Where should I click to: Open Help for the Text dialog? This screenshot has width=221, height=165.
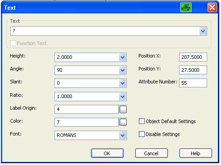[x=196, y=153]
